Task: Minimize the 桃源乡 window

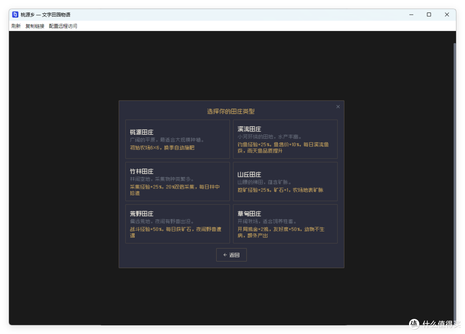Action: pos(411,15)
